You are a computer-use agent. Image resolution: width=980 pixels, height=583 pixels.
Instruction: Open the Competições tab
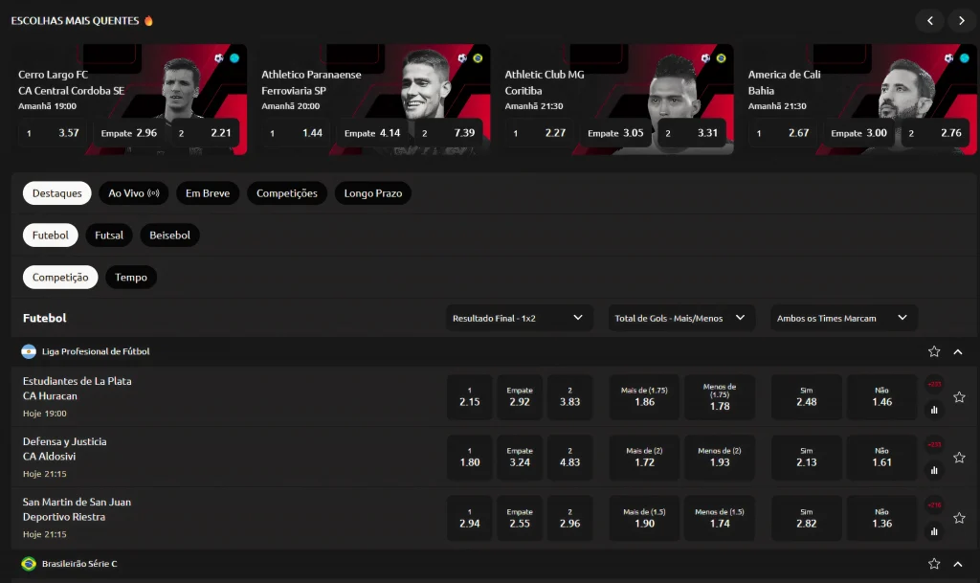(x=287, y=193)
